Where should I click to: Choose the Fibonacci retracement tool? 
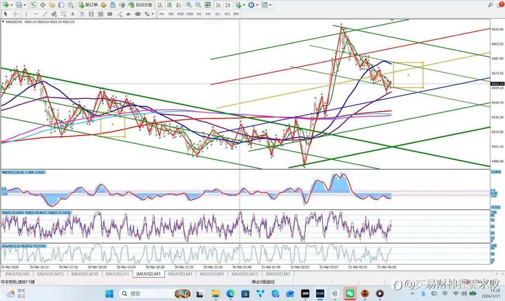pos(64,14)
